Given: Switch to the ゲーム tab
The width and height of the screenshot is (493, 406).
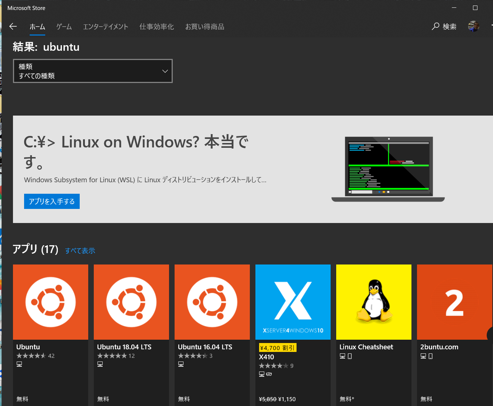Looking at the screenshot, I should (64, 27).
